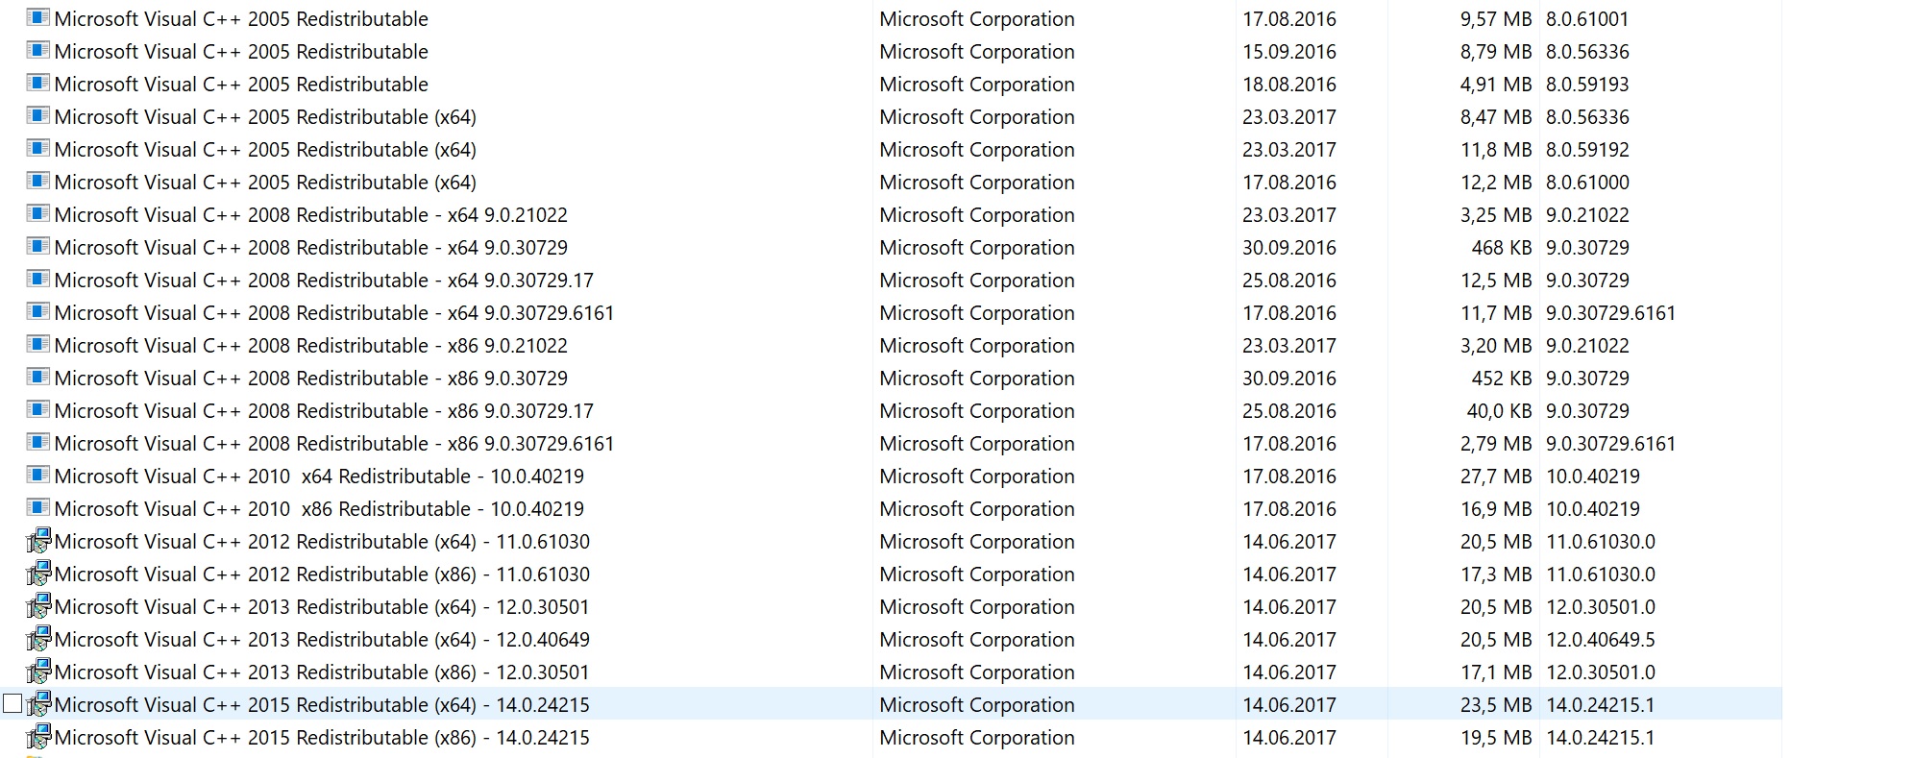This screenshot has width=1913, height=758.
Task: Click the size value '17,3 MB'
Action: click(x=1496, y=575)
